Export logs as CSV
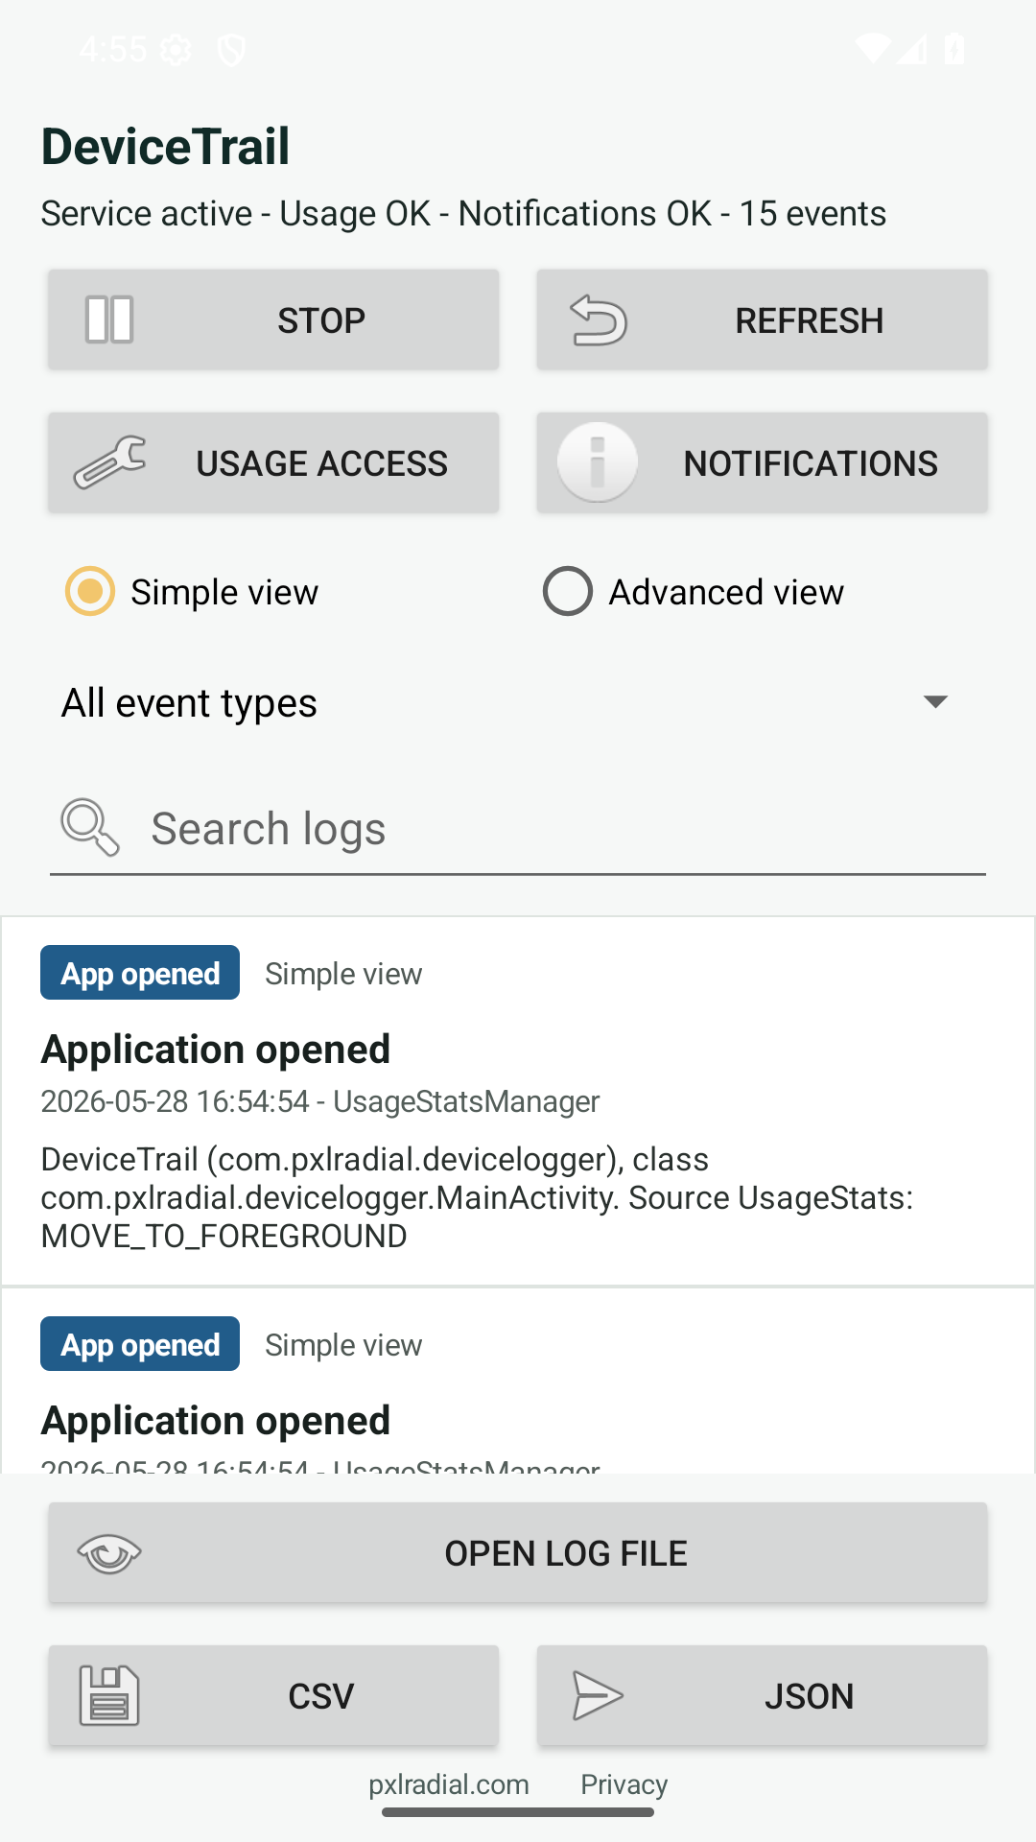 coord(273,1696)
